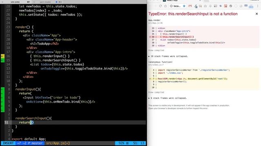Click '{ this.renderSearchInput() }' in vim
261x146 pixels.
click(x=55, y=60)
